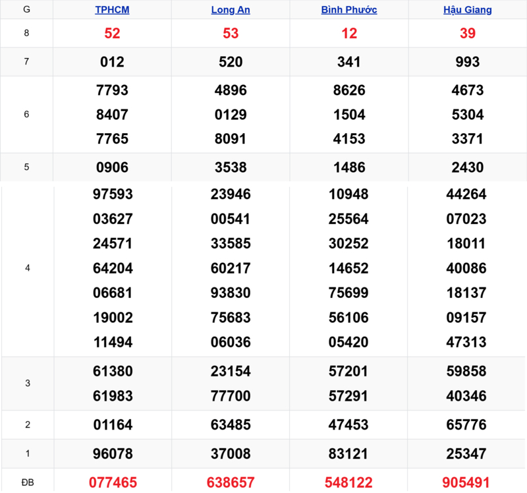The width and height of the screenshot is (527, 493).
Task: Click the number 10948
Action: [348, 194]
